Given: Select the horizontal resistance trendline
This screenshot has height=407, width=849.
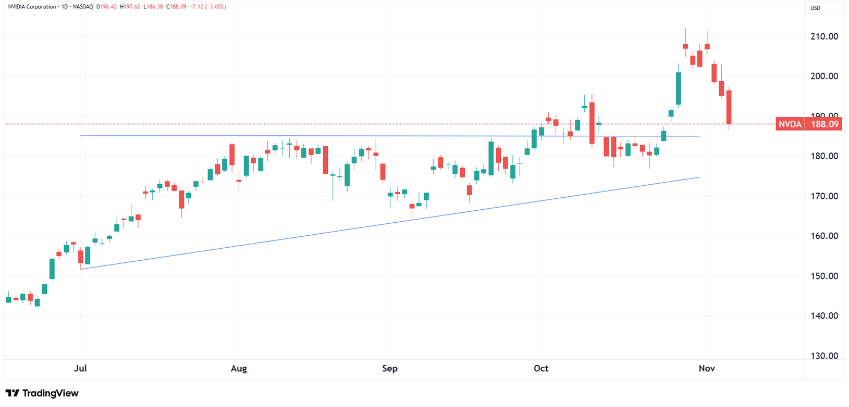Looking at the screenshot, I should click(x=390, y=136).
